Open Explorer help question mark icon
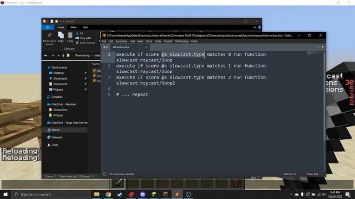 pyautogui.click(x=260, y=27)
